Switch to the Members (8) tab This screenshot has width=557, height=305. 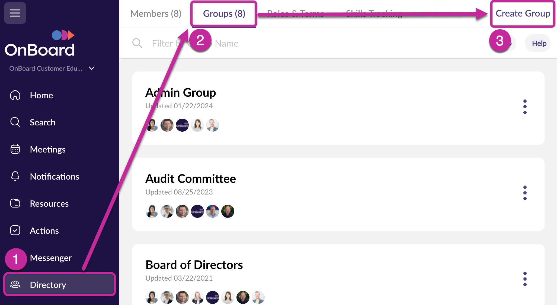coord(156,14)
